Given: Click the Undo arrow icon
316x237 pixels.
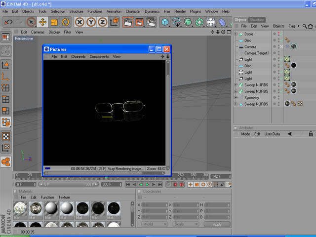Looking at the screenshot, I should point(8,22).
